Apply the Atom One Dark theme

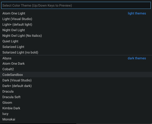(x=76, y=64)
